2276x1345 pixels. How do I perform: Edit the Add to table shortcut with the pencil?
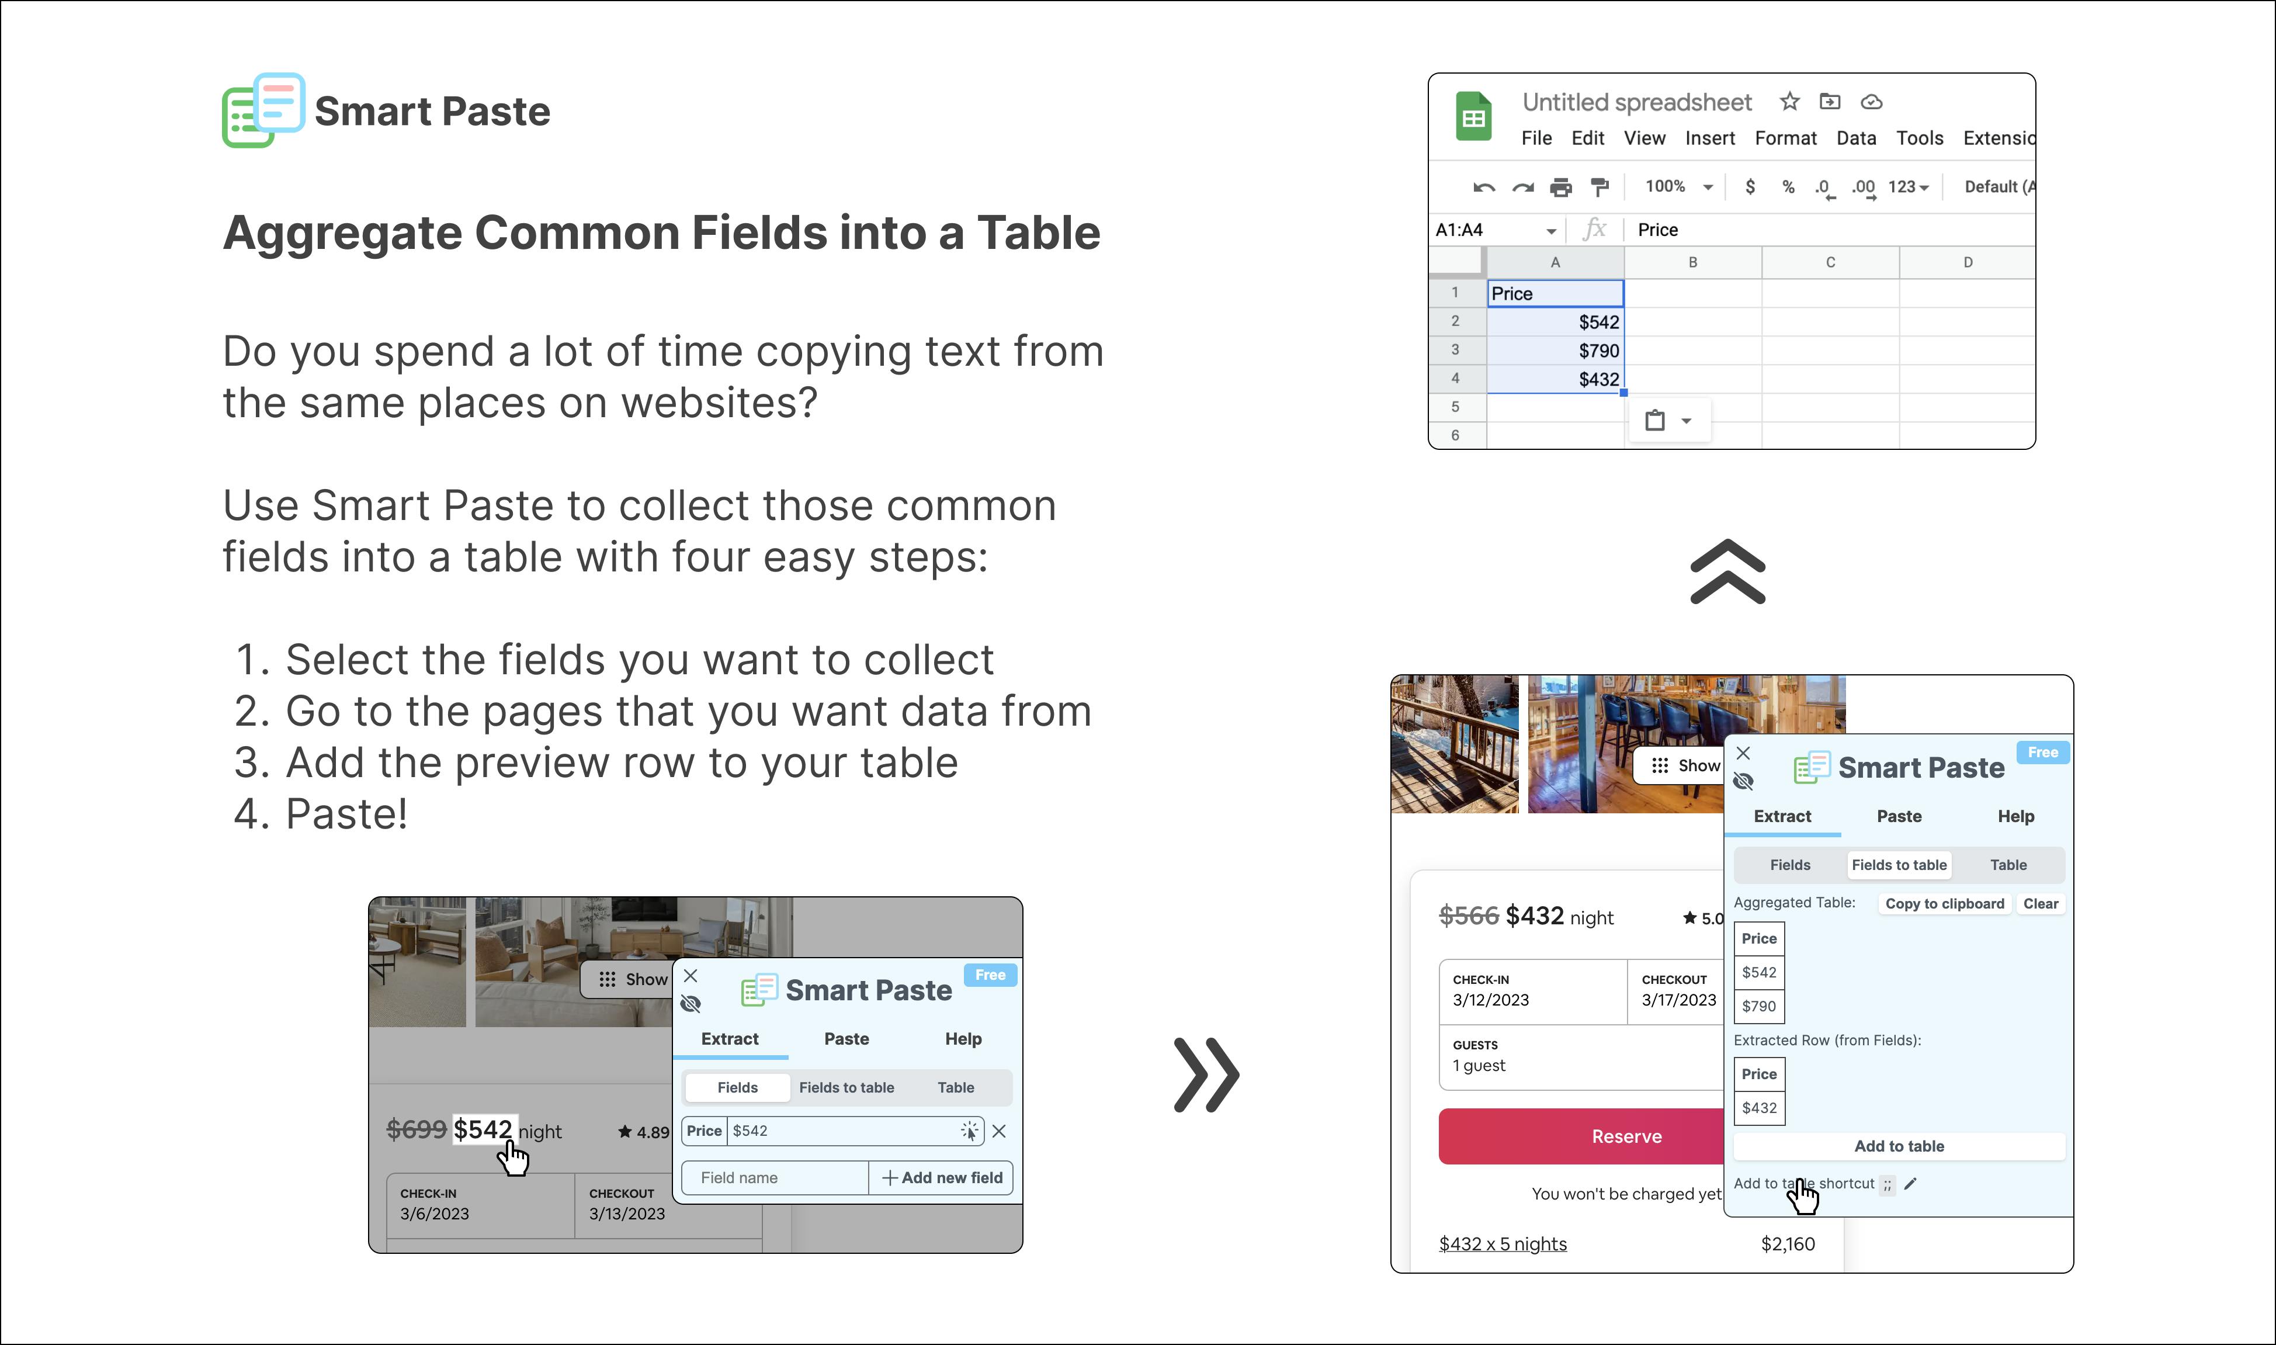click(x=1911, y=1184)
